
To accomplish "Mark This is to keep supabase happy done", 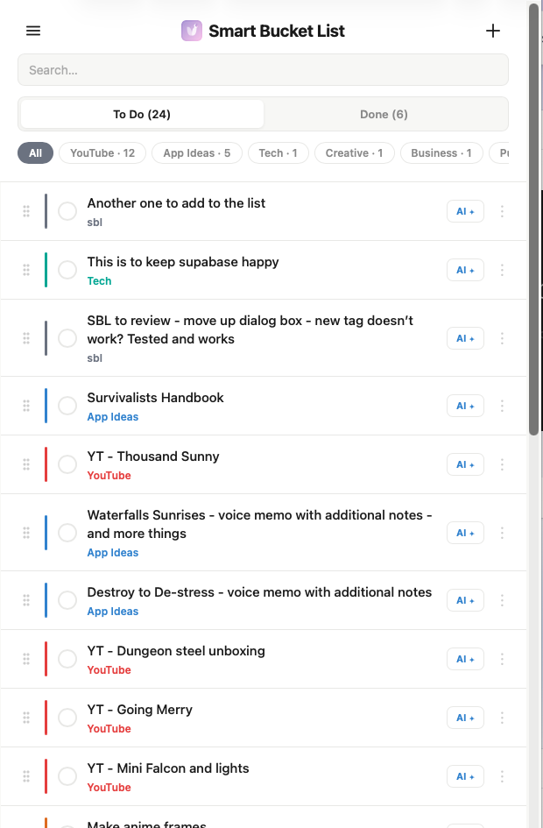I will 67,270.
